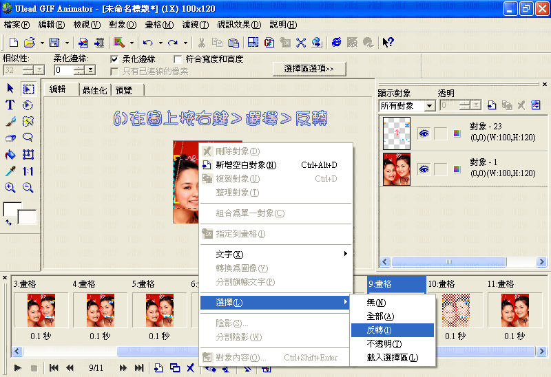Choose 反轉(I) in selection submenu
Screen dimensions: 551x377
tap(393, 330)
